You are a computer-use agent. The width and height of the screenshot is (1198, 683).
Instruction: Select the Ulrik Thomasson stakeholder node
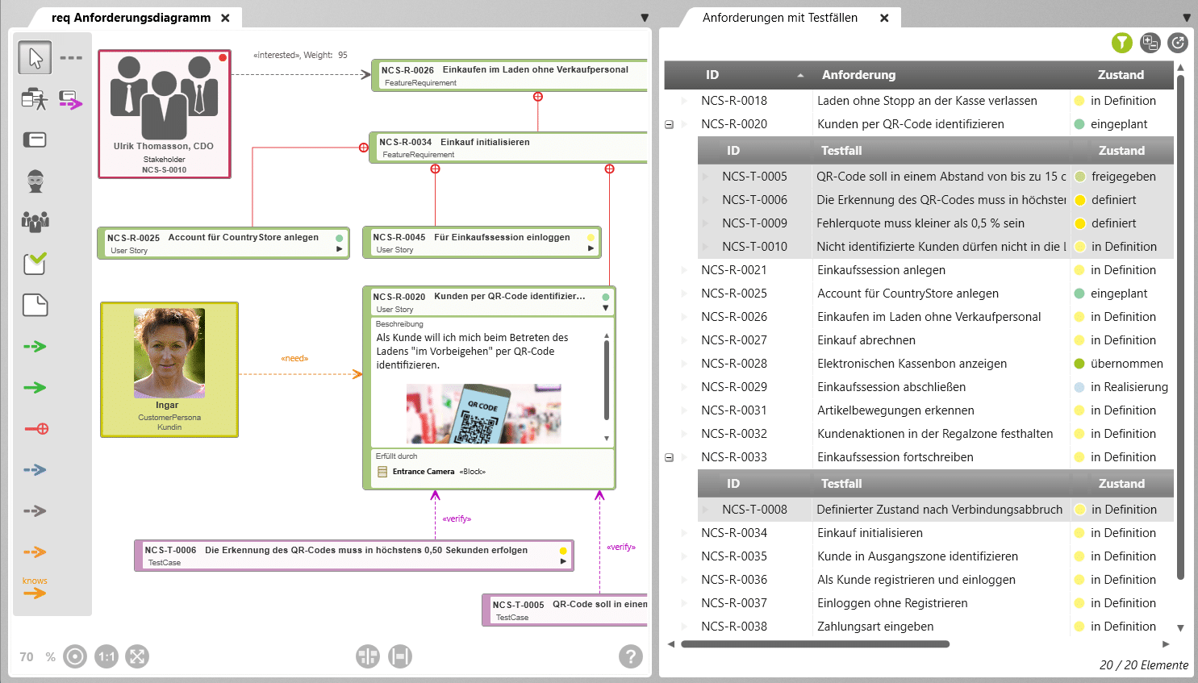(165, 114)
